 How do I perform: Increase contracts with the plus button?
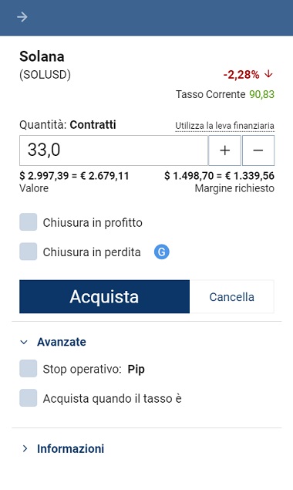pyautogui.click(x=224, y=150)
